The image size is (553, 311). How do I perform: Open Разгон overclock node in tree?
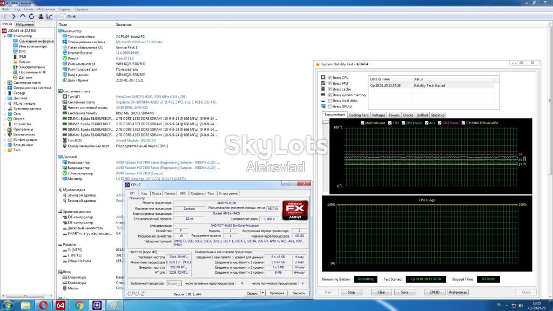coord(24,62)
